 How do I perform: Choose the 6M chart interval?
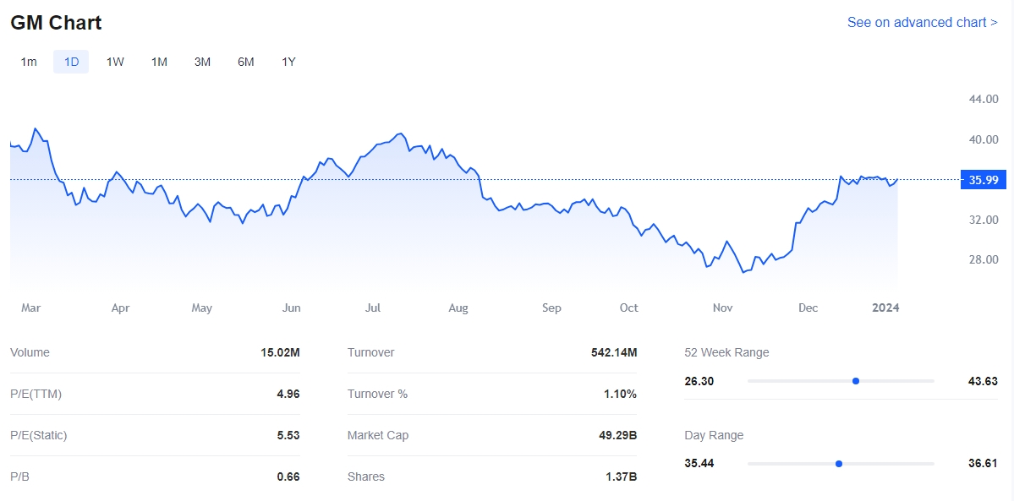click(x=246, y=62)
